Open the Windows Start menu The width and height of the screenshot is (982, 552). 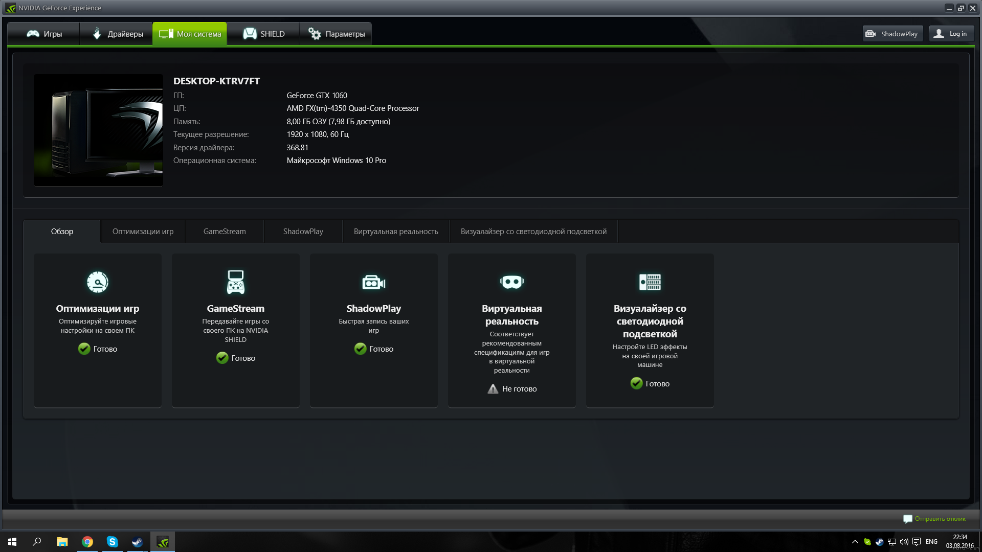12,542
